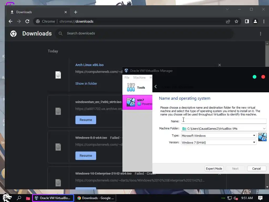Click muted volume tray icon
269x202 pixels.
click(x=236, y=198)
